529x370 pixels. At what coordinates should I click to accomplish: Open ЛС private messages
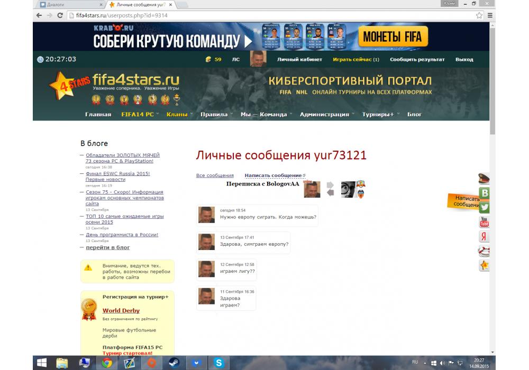236,59
